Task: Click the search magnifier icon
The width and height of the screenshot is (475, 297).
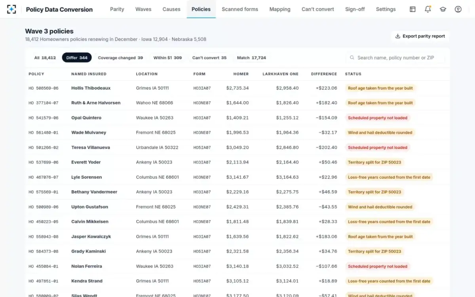Action: tap(352, 58)
